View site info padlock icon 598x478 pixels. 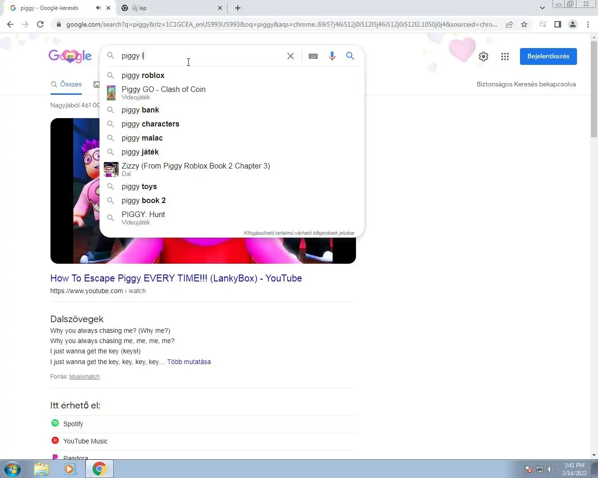(x=58, y=24)
